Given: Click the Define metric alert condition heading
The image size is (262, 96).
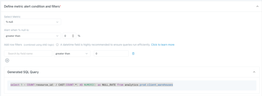Looking at the screenshot, I should coord(32,6).
